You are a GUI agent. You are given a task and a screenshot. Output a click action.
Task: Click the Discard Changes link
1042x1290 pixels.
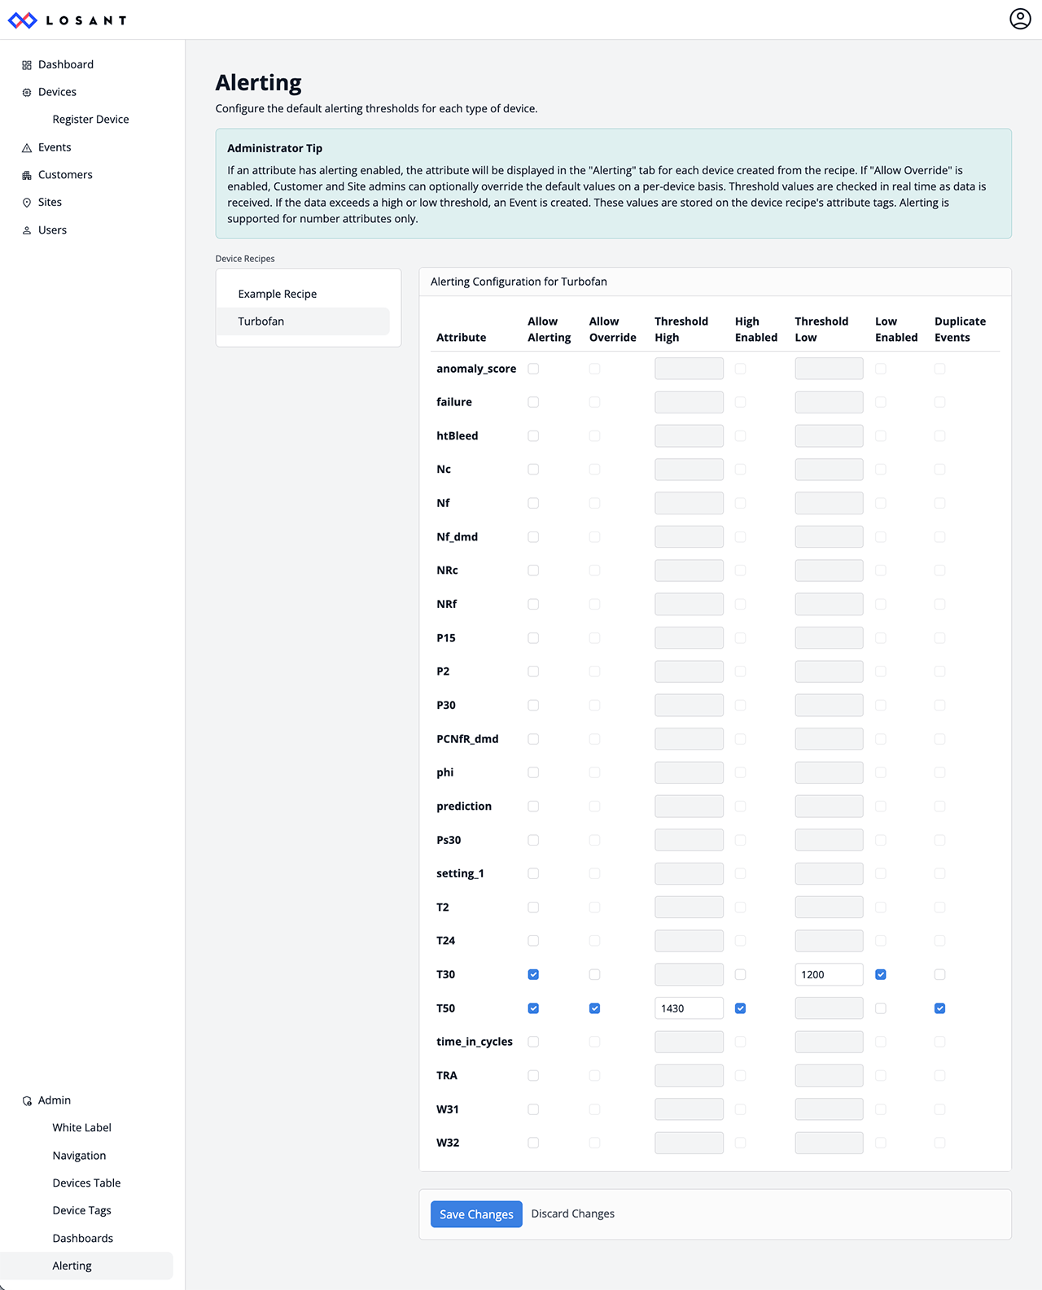pyautogui.click(x=572, y=1213)
